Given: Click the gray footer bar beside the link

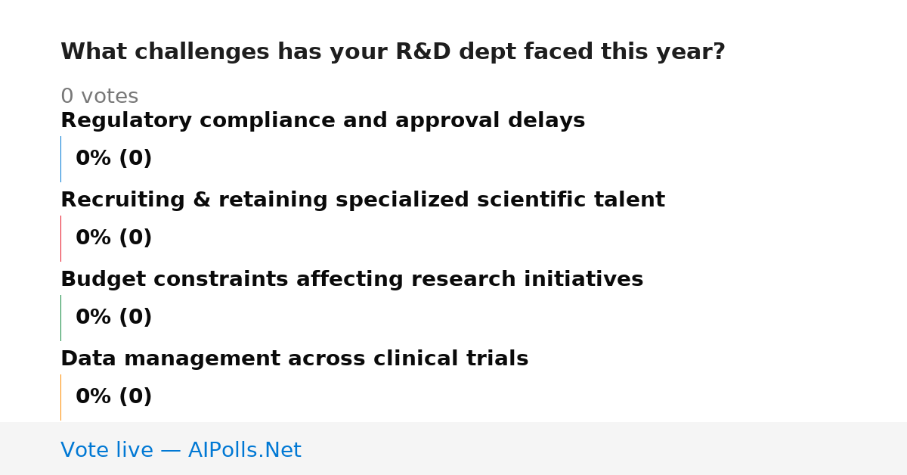Looking at the screenshot, I should coord(605,449).
